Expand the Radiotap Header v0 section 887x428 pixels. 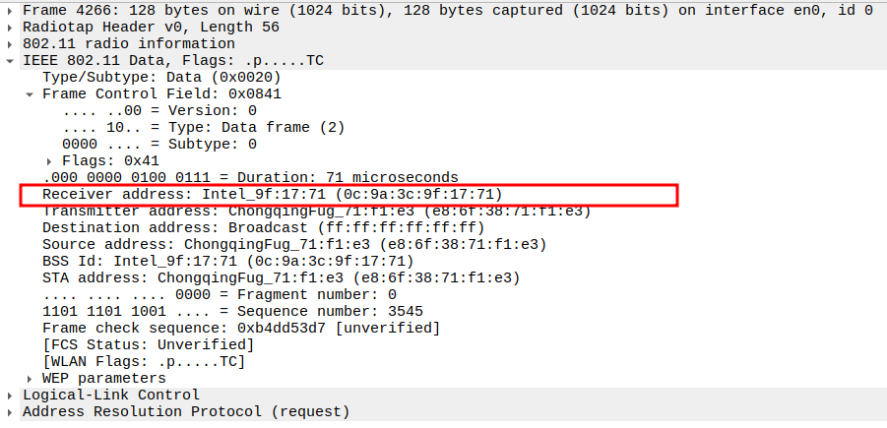11,28
